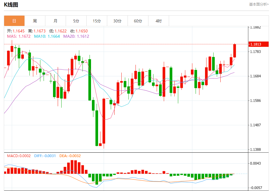
Task: Click the 收:1.1650 closing price value
Action: (79, 31)
